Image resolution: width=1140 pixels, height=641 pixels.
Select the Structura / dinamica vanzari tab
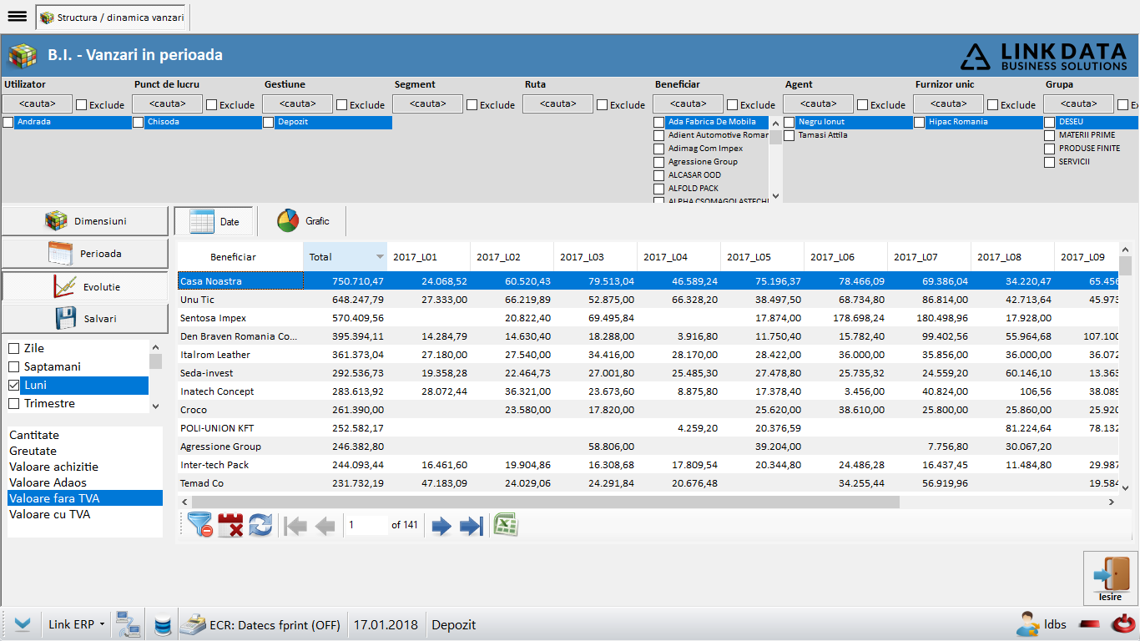(112, 18)
